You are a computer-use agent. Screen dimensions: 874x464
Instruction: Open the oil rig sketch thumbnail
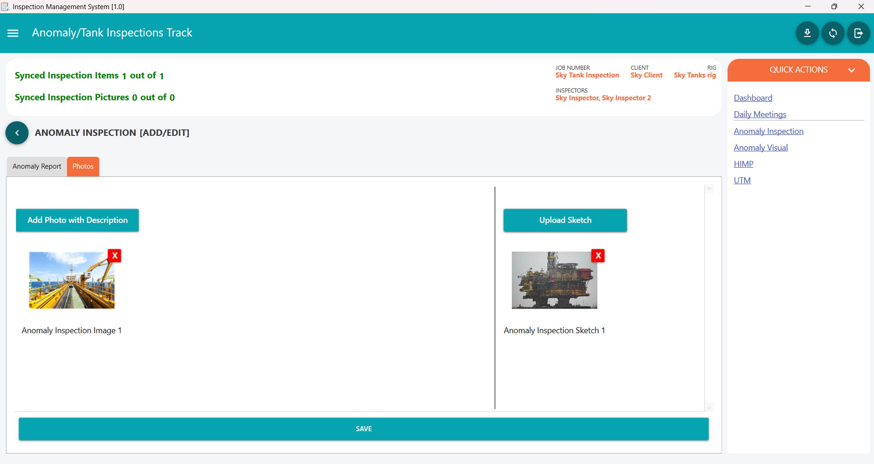554,280
